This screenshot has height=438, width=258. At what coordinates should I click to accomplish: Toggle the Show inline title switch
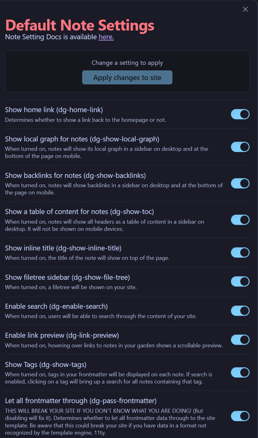[x=240, y=253]
